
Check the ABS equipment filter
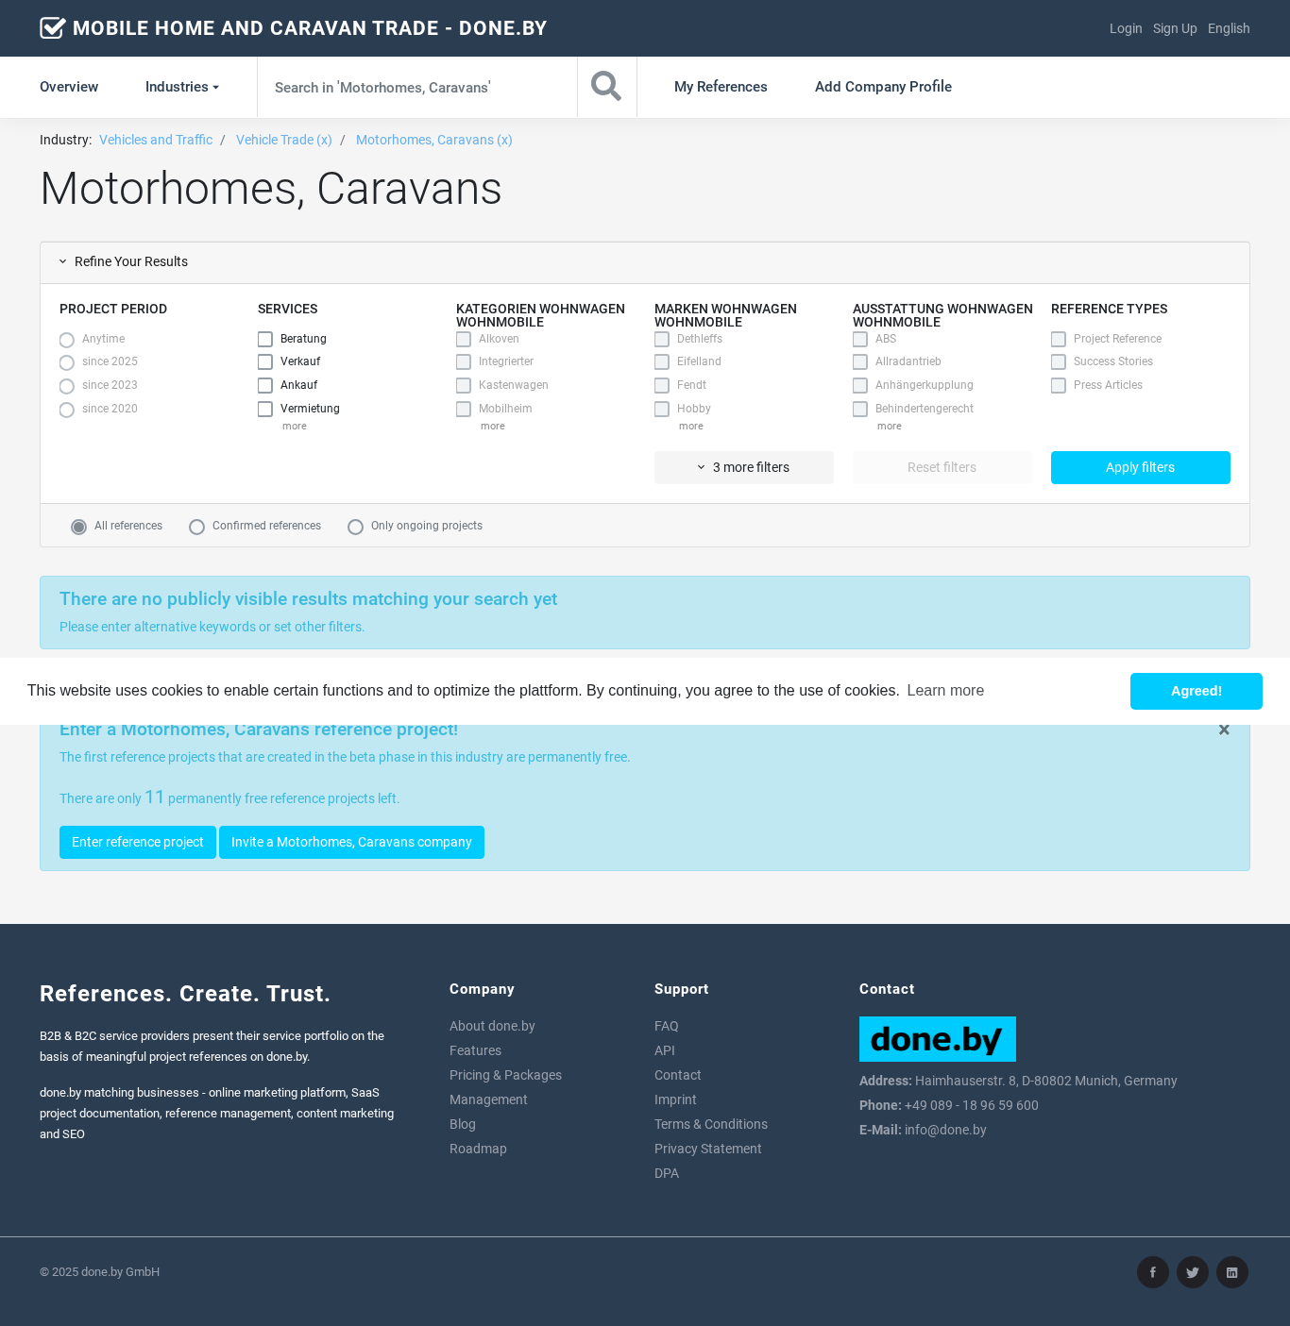860,339
